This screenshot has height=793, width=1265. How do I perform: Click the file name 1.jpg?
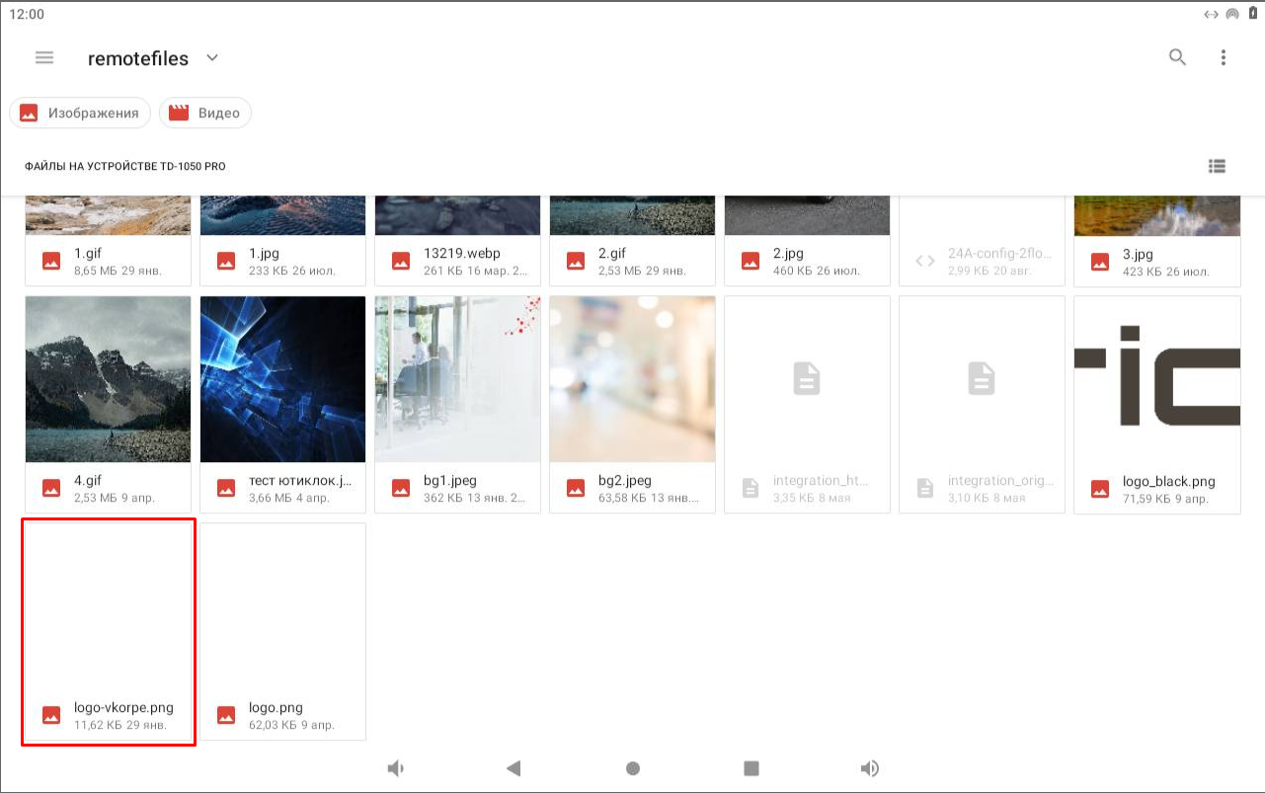[263, 254]
